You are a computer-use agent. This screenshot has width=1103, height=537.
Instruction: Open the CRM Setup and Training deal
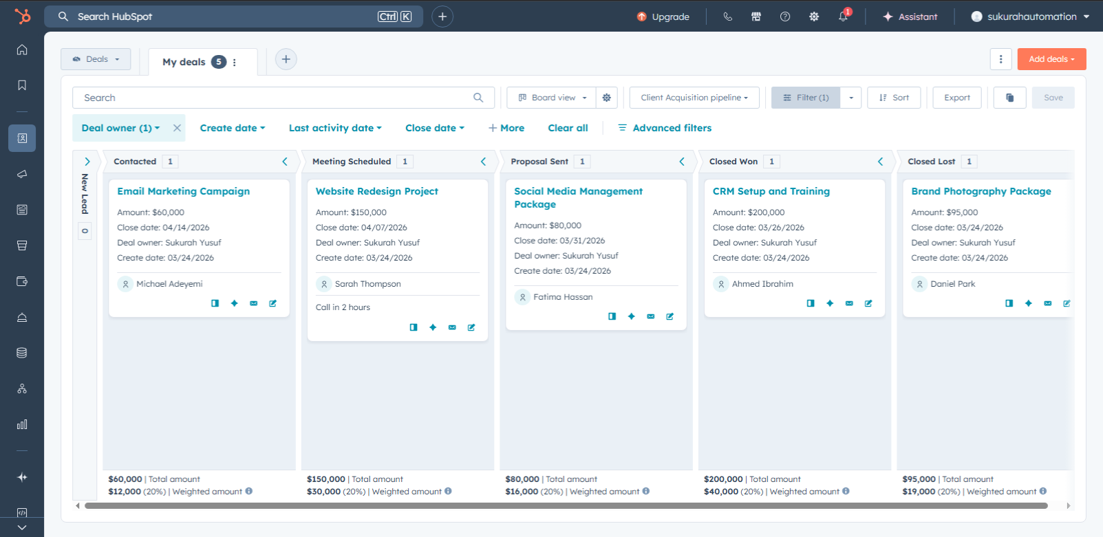(771, 191)
